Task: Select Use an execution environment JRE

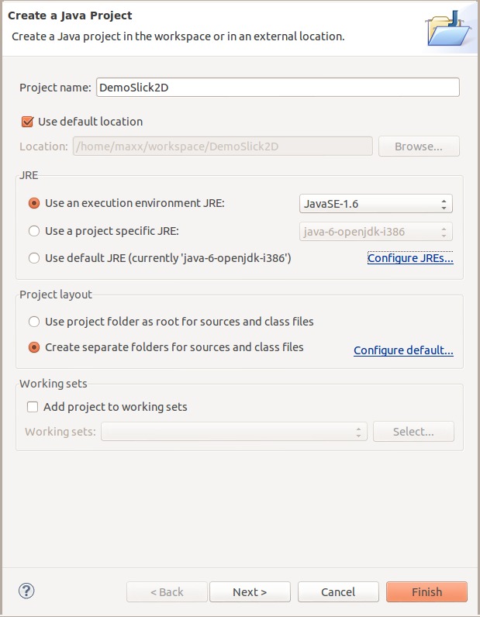Action: tap(34, 204)
